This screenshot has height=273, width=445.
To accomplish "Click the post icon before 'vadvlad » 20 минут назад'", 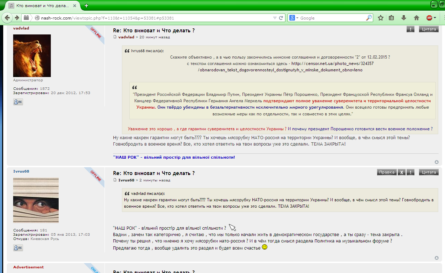I will (115, 37).
